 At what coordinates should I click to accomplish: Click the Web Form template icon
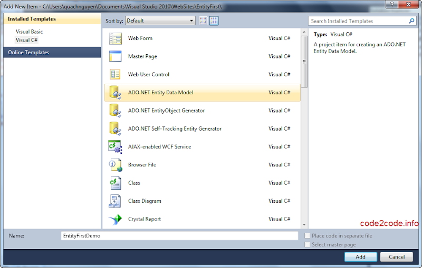click(115, 38)
